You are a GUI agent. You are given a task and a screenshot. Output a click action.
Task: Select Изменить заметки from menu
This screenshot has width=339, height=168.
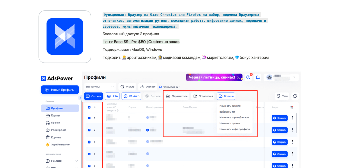[230, 106]
